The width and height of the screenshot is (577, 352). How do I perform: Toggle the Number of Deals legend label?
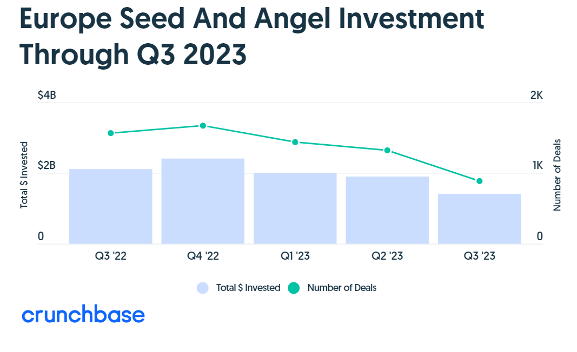(342, 288)
